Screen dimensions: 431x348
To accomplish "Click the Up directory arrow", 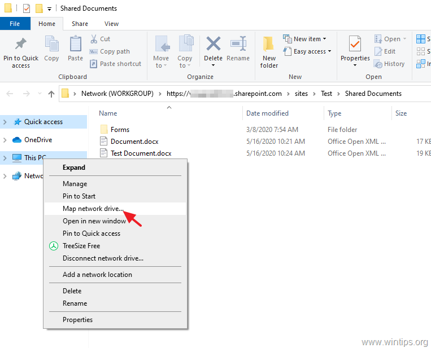I will [51, 94].
